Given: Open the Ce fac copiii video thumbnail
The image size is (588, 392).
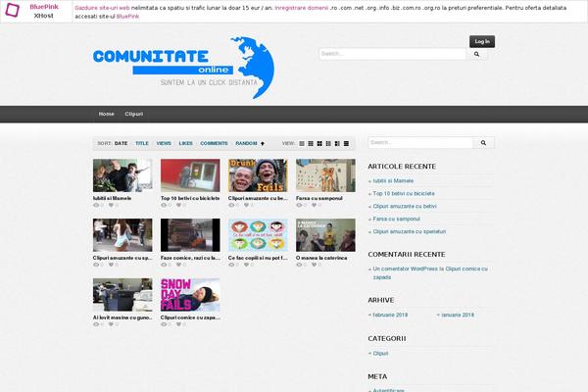Looking at the screenshot, I should pyautogui.click(x=258, y=235).
